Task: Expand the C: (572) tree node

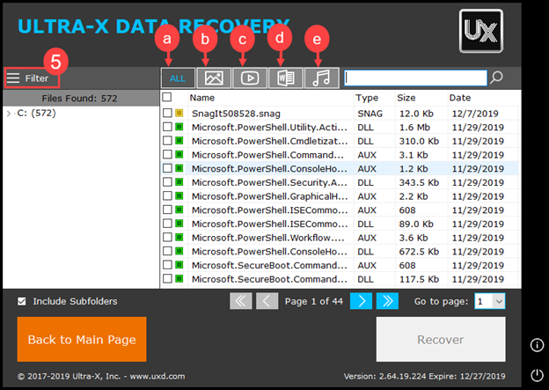Action: 9,113
